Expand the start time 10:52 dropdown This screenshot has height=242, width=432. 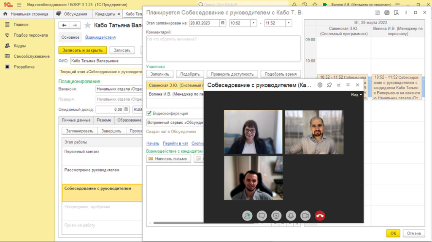(x=254, y=23)
